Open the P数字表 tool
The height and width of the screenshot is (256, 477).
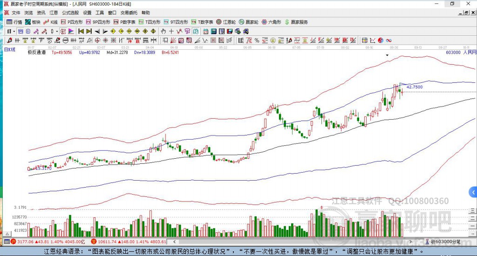click(124, 22)
